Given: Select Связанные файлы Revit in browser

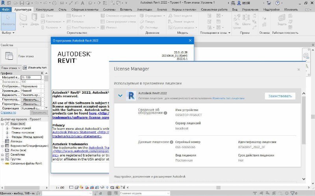Looking at the screenshot, I should pos(26,163).
